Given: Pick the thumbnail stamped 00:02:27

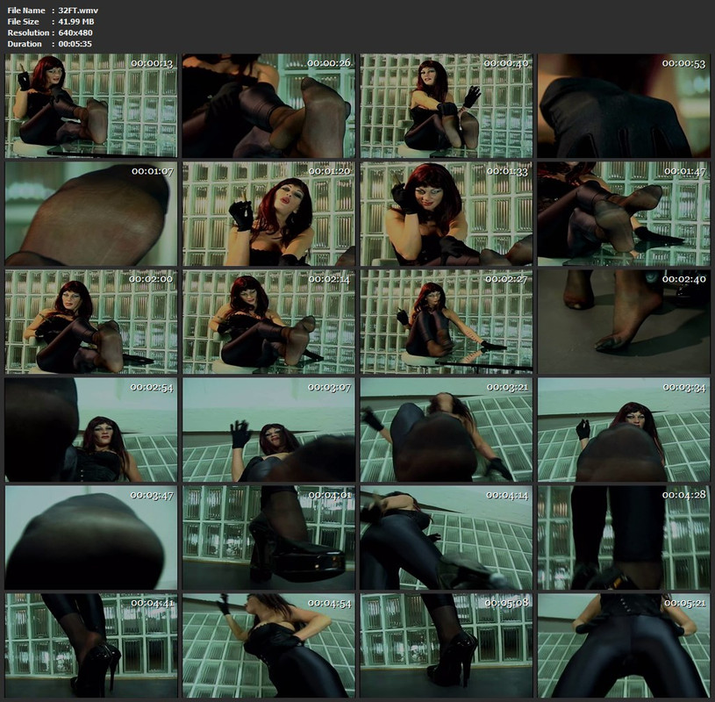Looking at the screenshot, I should (447, 321).
